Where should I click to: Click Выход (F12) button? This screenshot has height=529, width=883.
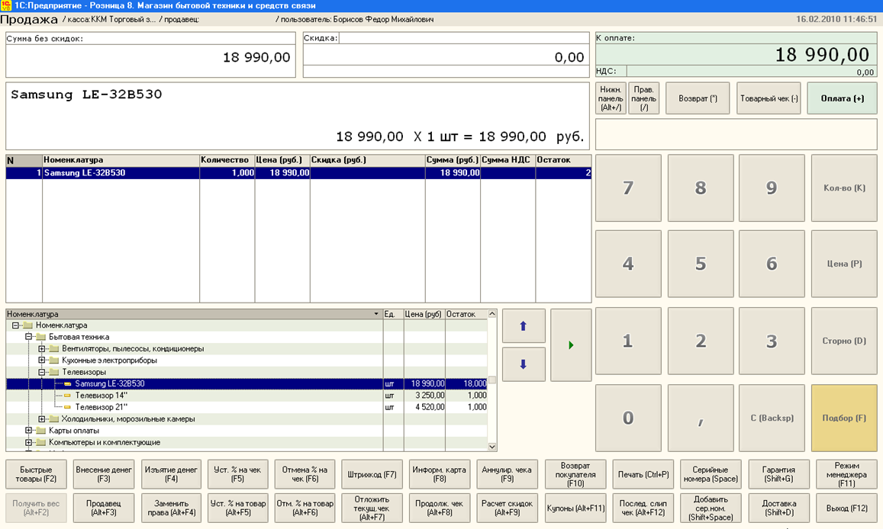tap(846, 508)
